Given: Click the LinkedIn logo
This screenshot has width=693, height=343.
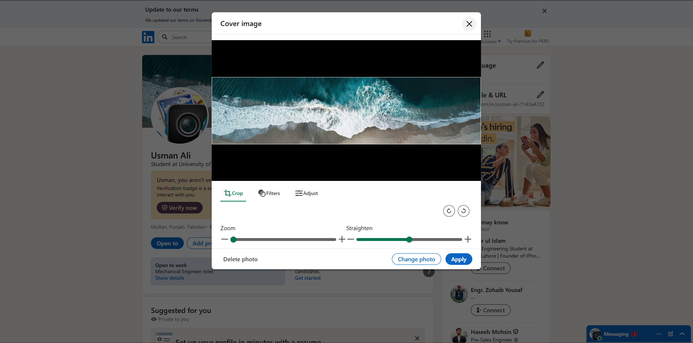Looking at the screenshot, I should pos(148,37).
